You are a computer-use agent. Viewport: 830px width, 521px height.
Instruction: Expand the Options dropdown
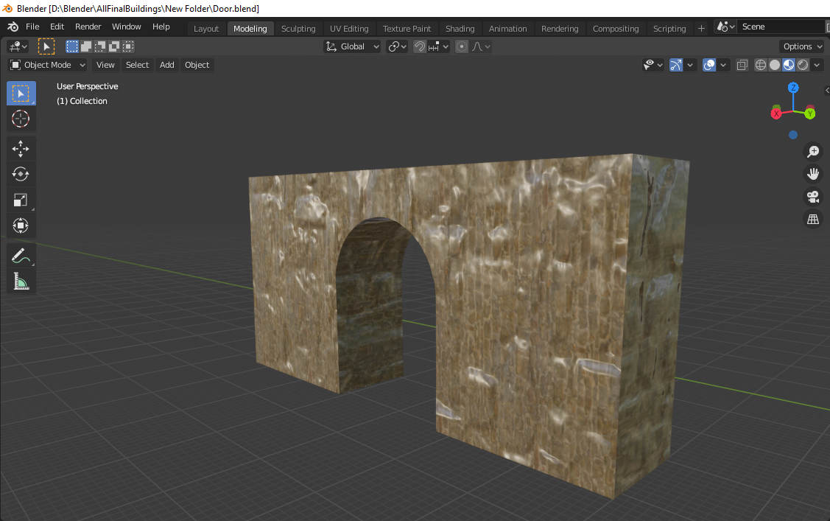coord(803,46)
